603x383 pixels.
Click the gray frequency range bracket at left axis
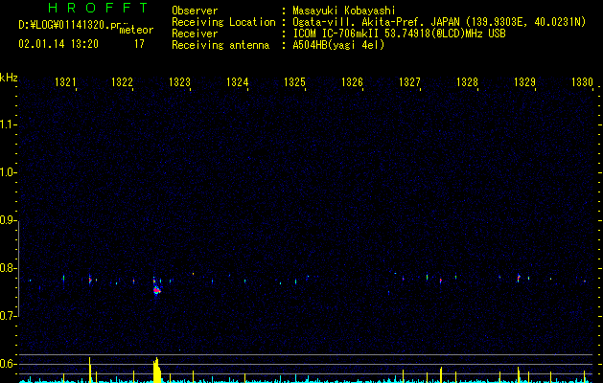pyautogui.click(x=19, y=268)
